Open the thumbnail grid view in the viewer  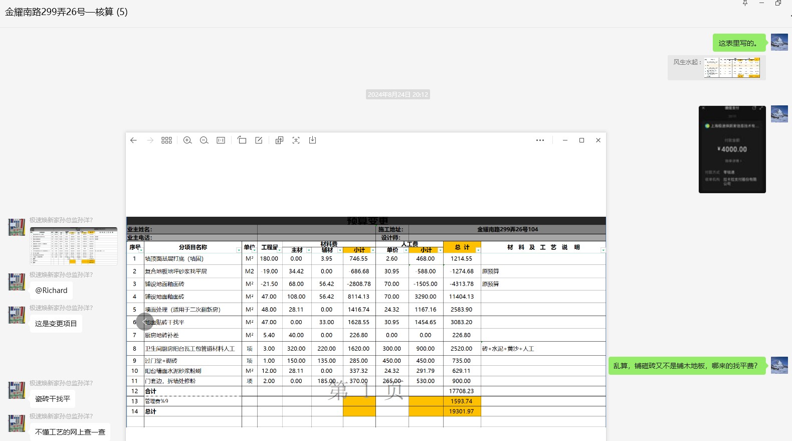[x=167, y=140]
